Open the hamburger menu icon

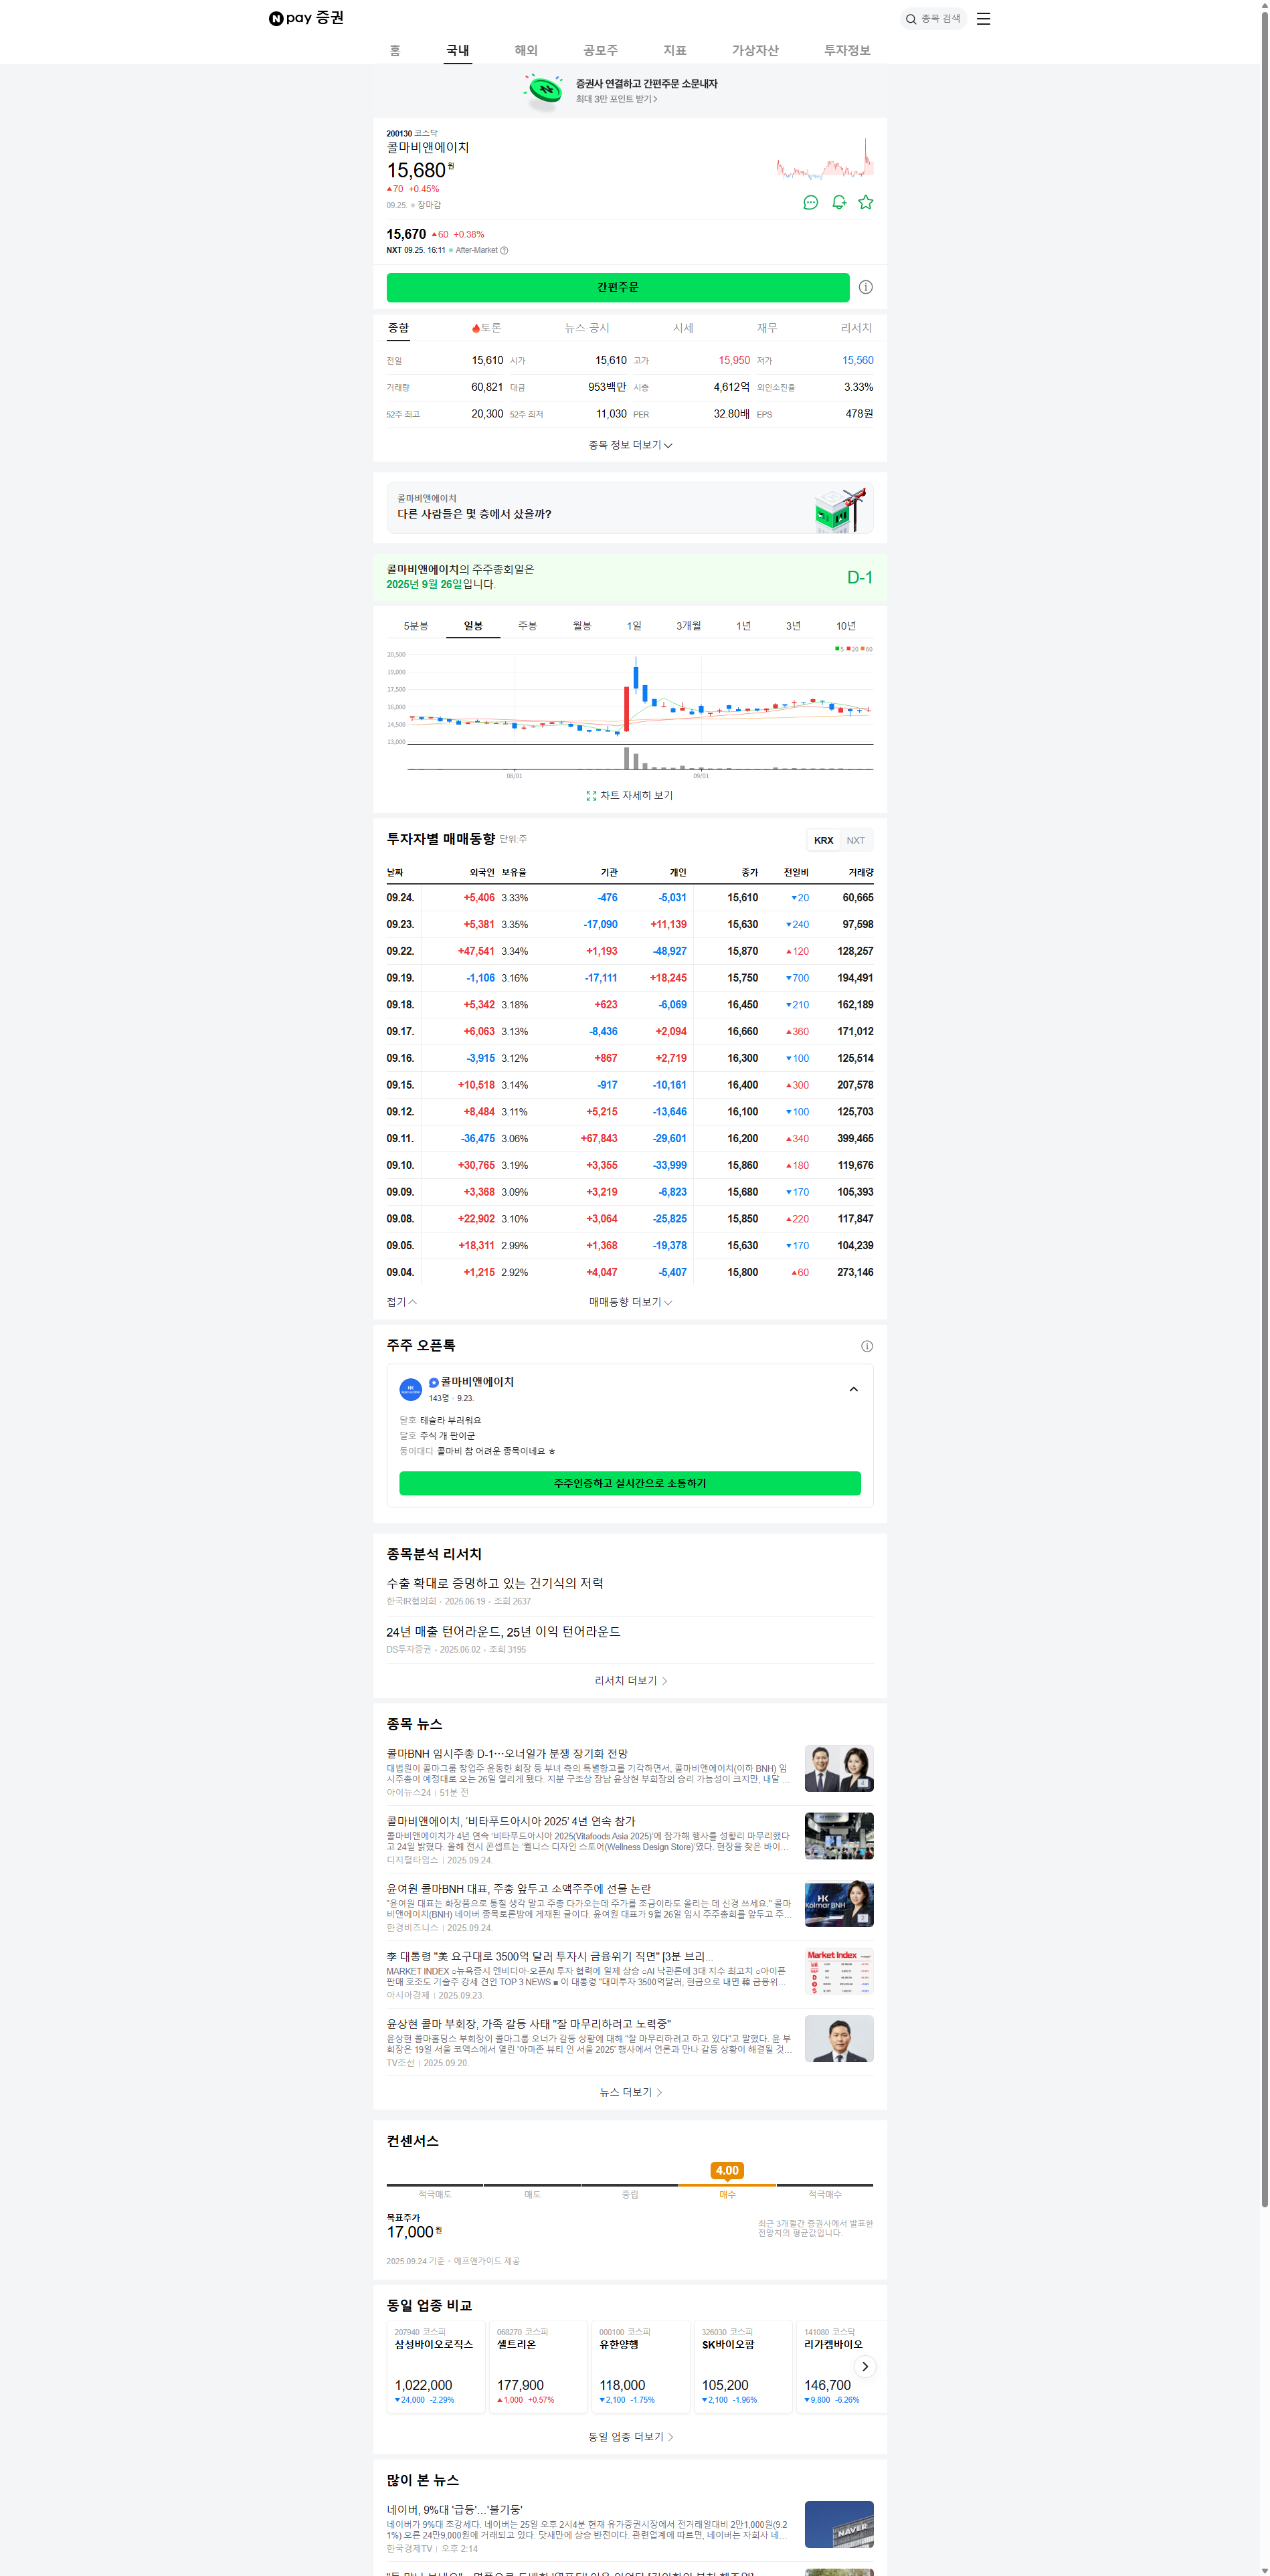[983, 19]
